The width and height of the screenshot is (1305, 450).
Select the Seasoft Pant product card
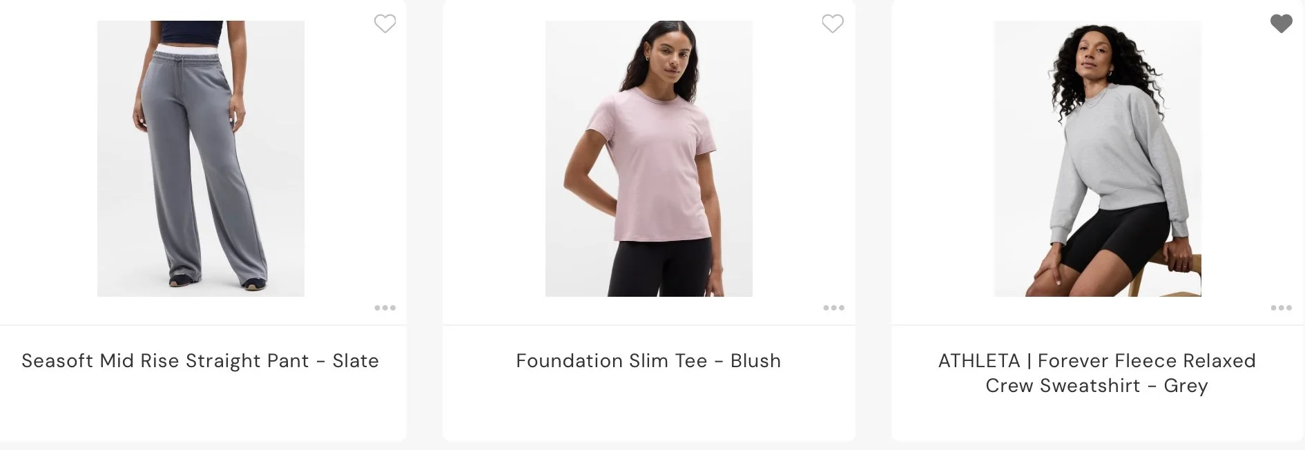[203, 220]
